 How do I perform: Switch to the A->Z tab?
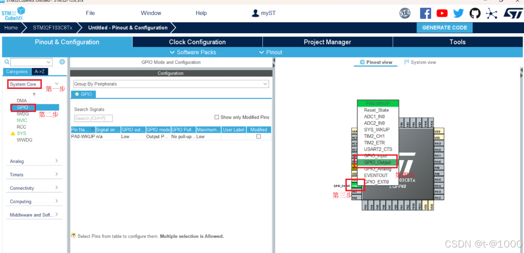[40, 72]
